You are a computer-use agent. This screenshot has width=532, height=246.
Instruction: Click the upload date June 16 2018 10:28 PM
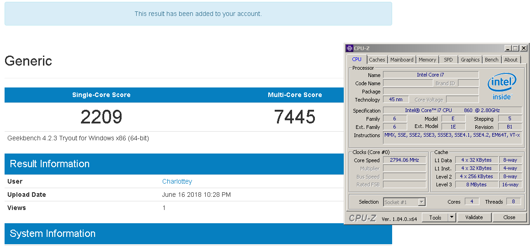(x=197, y=195)
